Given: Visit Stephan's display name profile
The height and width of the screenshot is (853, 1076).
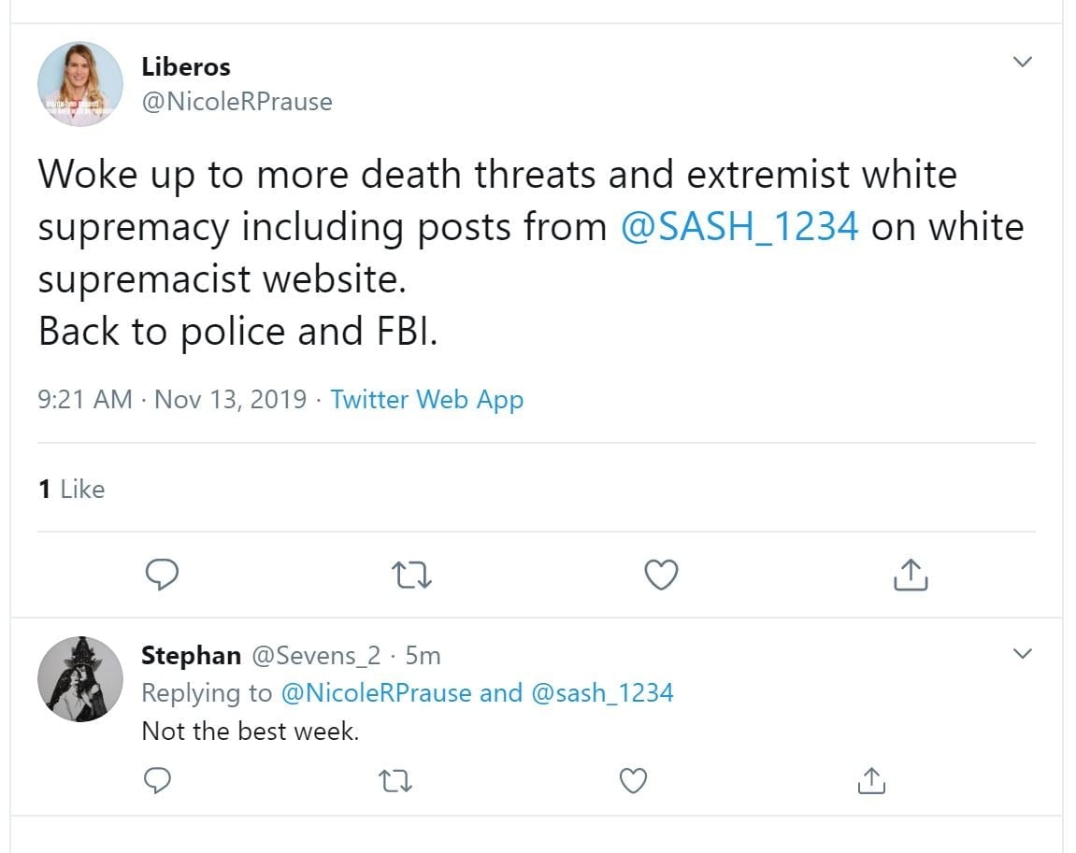Looking at the screenshot, I should (191, 656).
